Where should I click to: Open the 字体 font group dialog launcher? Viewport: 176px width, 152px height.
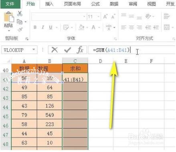tap(115, 39)
